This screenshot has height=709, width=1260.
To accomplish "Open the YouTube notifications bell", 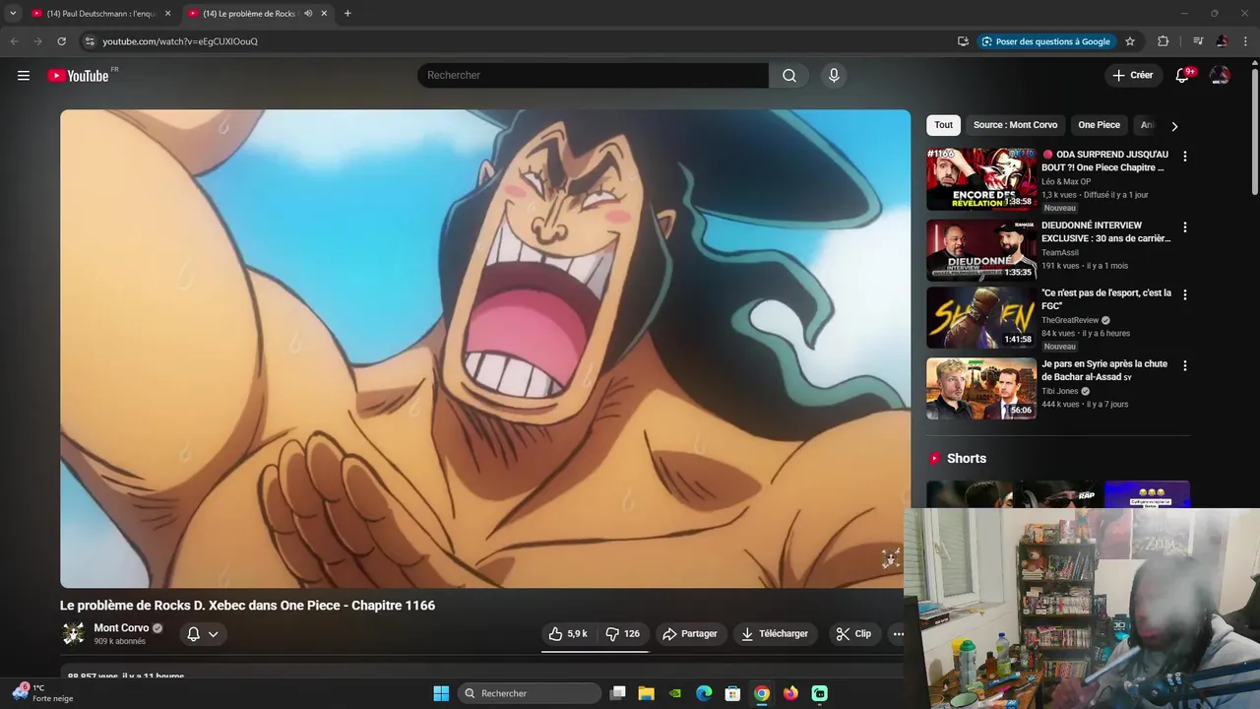I will (1182, 76).
